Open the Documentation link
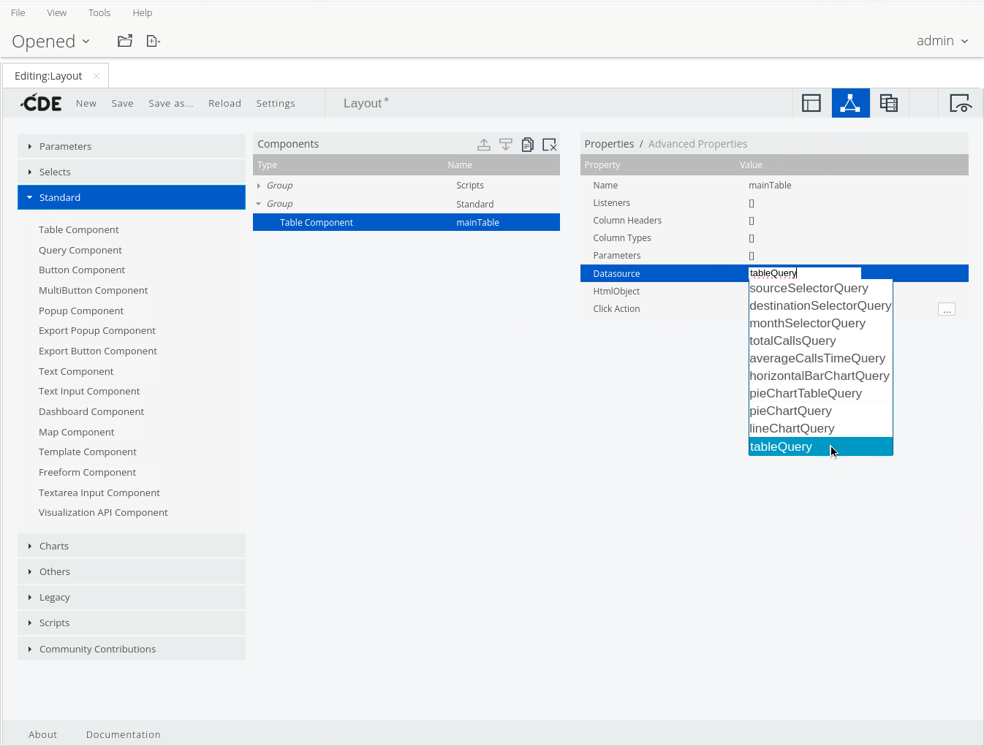Image resolution: width=984 pixels, height=746 pixels. pos(123,734)
